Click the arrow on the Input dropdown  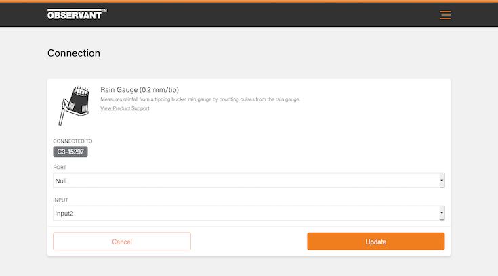click(442, 213)
